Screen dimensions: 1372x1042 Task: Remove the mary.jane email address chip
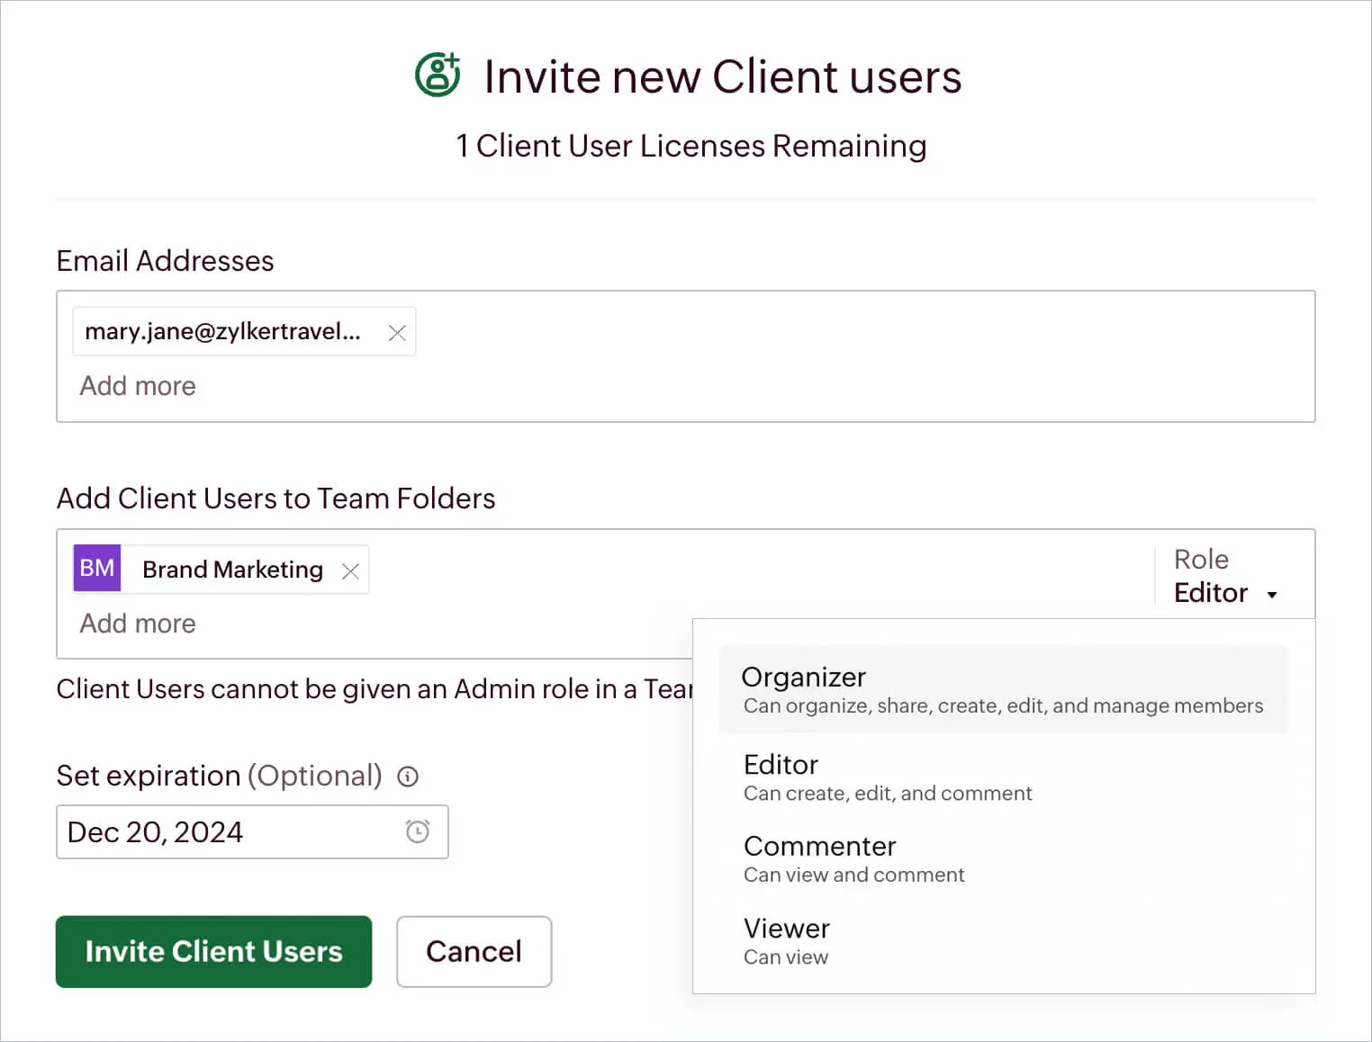(x=397, y=333)
